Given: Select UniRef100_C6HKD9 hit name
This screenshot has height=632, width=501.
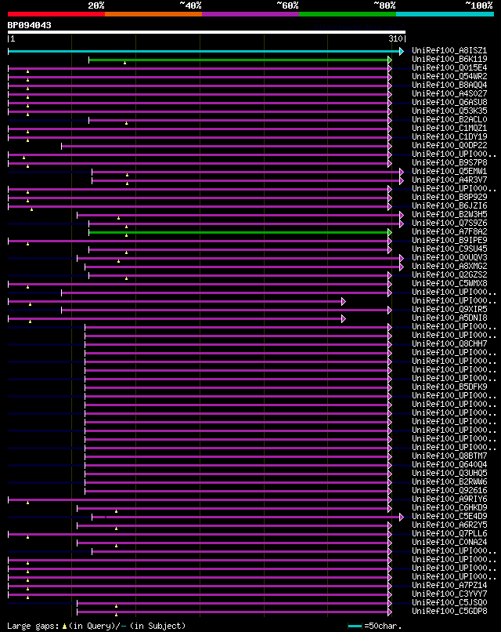Looking at the screenshot, I should pos(449,507).
